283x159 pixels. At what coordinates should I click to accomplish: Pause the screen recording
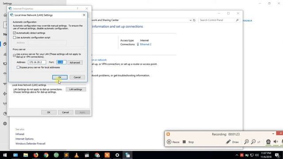[173, 142]
